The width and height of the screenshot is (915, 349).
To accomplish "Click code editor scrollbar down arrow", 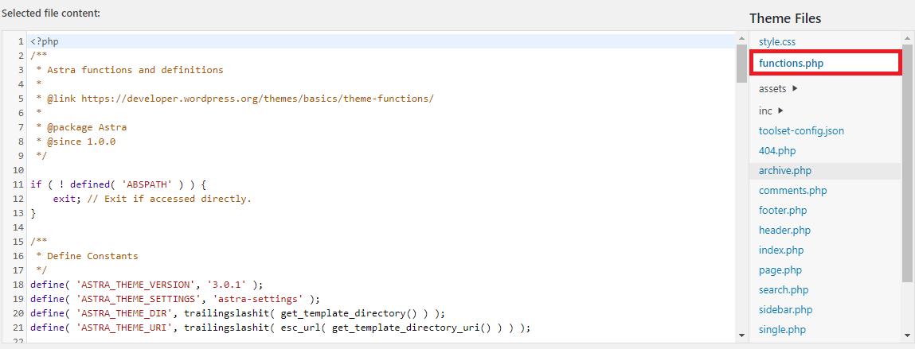I will [741, 335].
